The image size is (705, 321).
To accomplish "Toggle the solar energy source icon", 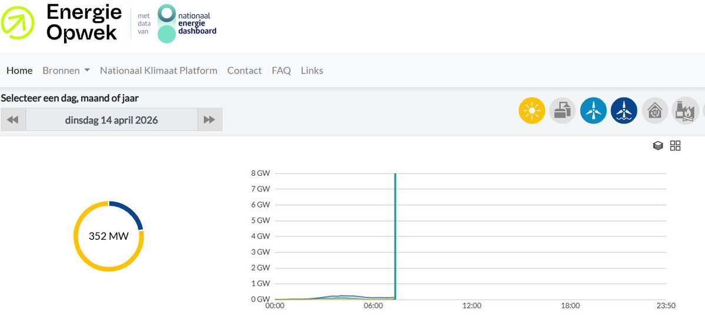I will point(532,110).
